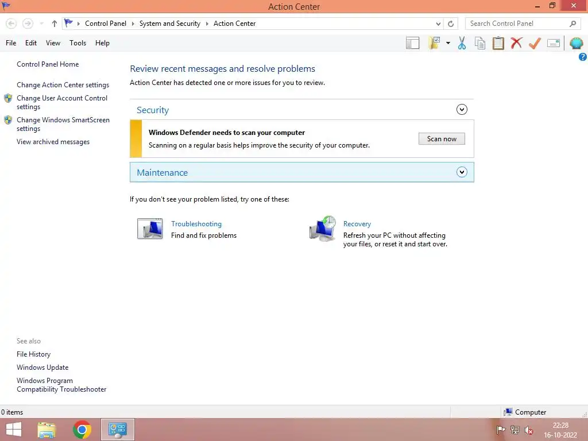Click the Forward navigation arrow

[x=28, y=24]
